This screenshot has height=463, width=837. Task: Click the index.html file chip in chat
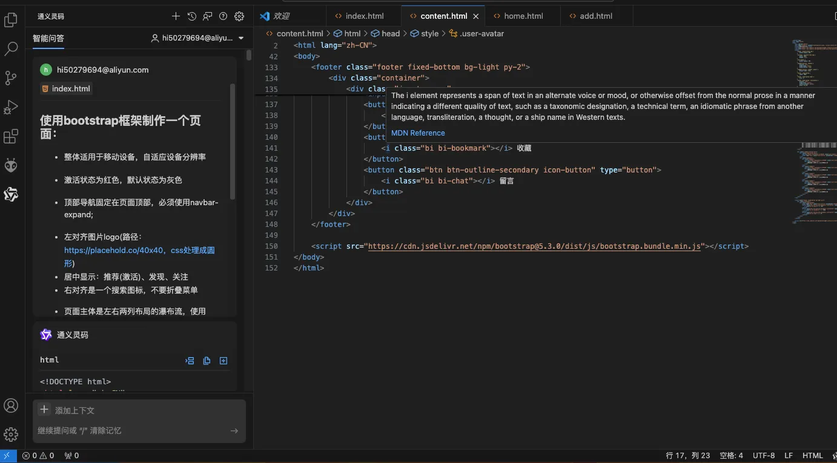click(x=66, y=88)
